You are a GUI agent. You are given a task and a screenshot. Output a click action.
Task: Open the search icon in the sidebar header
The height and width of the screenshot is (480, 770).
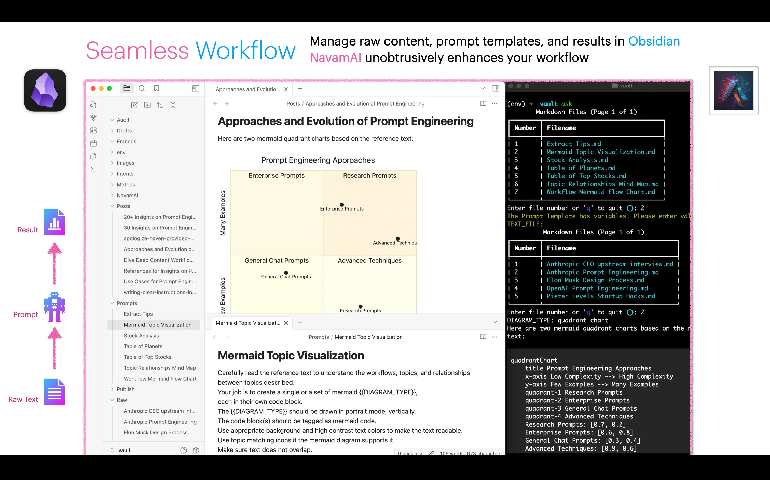point(142,88)
